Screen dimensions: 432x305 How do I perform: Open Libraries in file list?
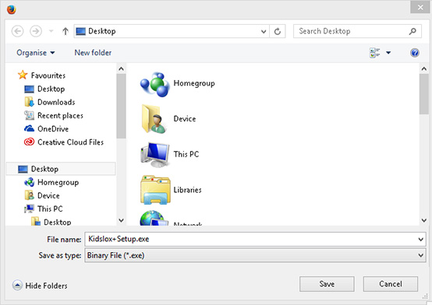[x=171, y=190]
